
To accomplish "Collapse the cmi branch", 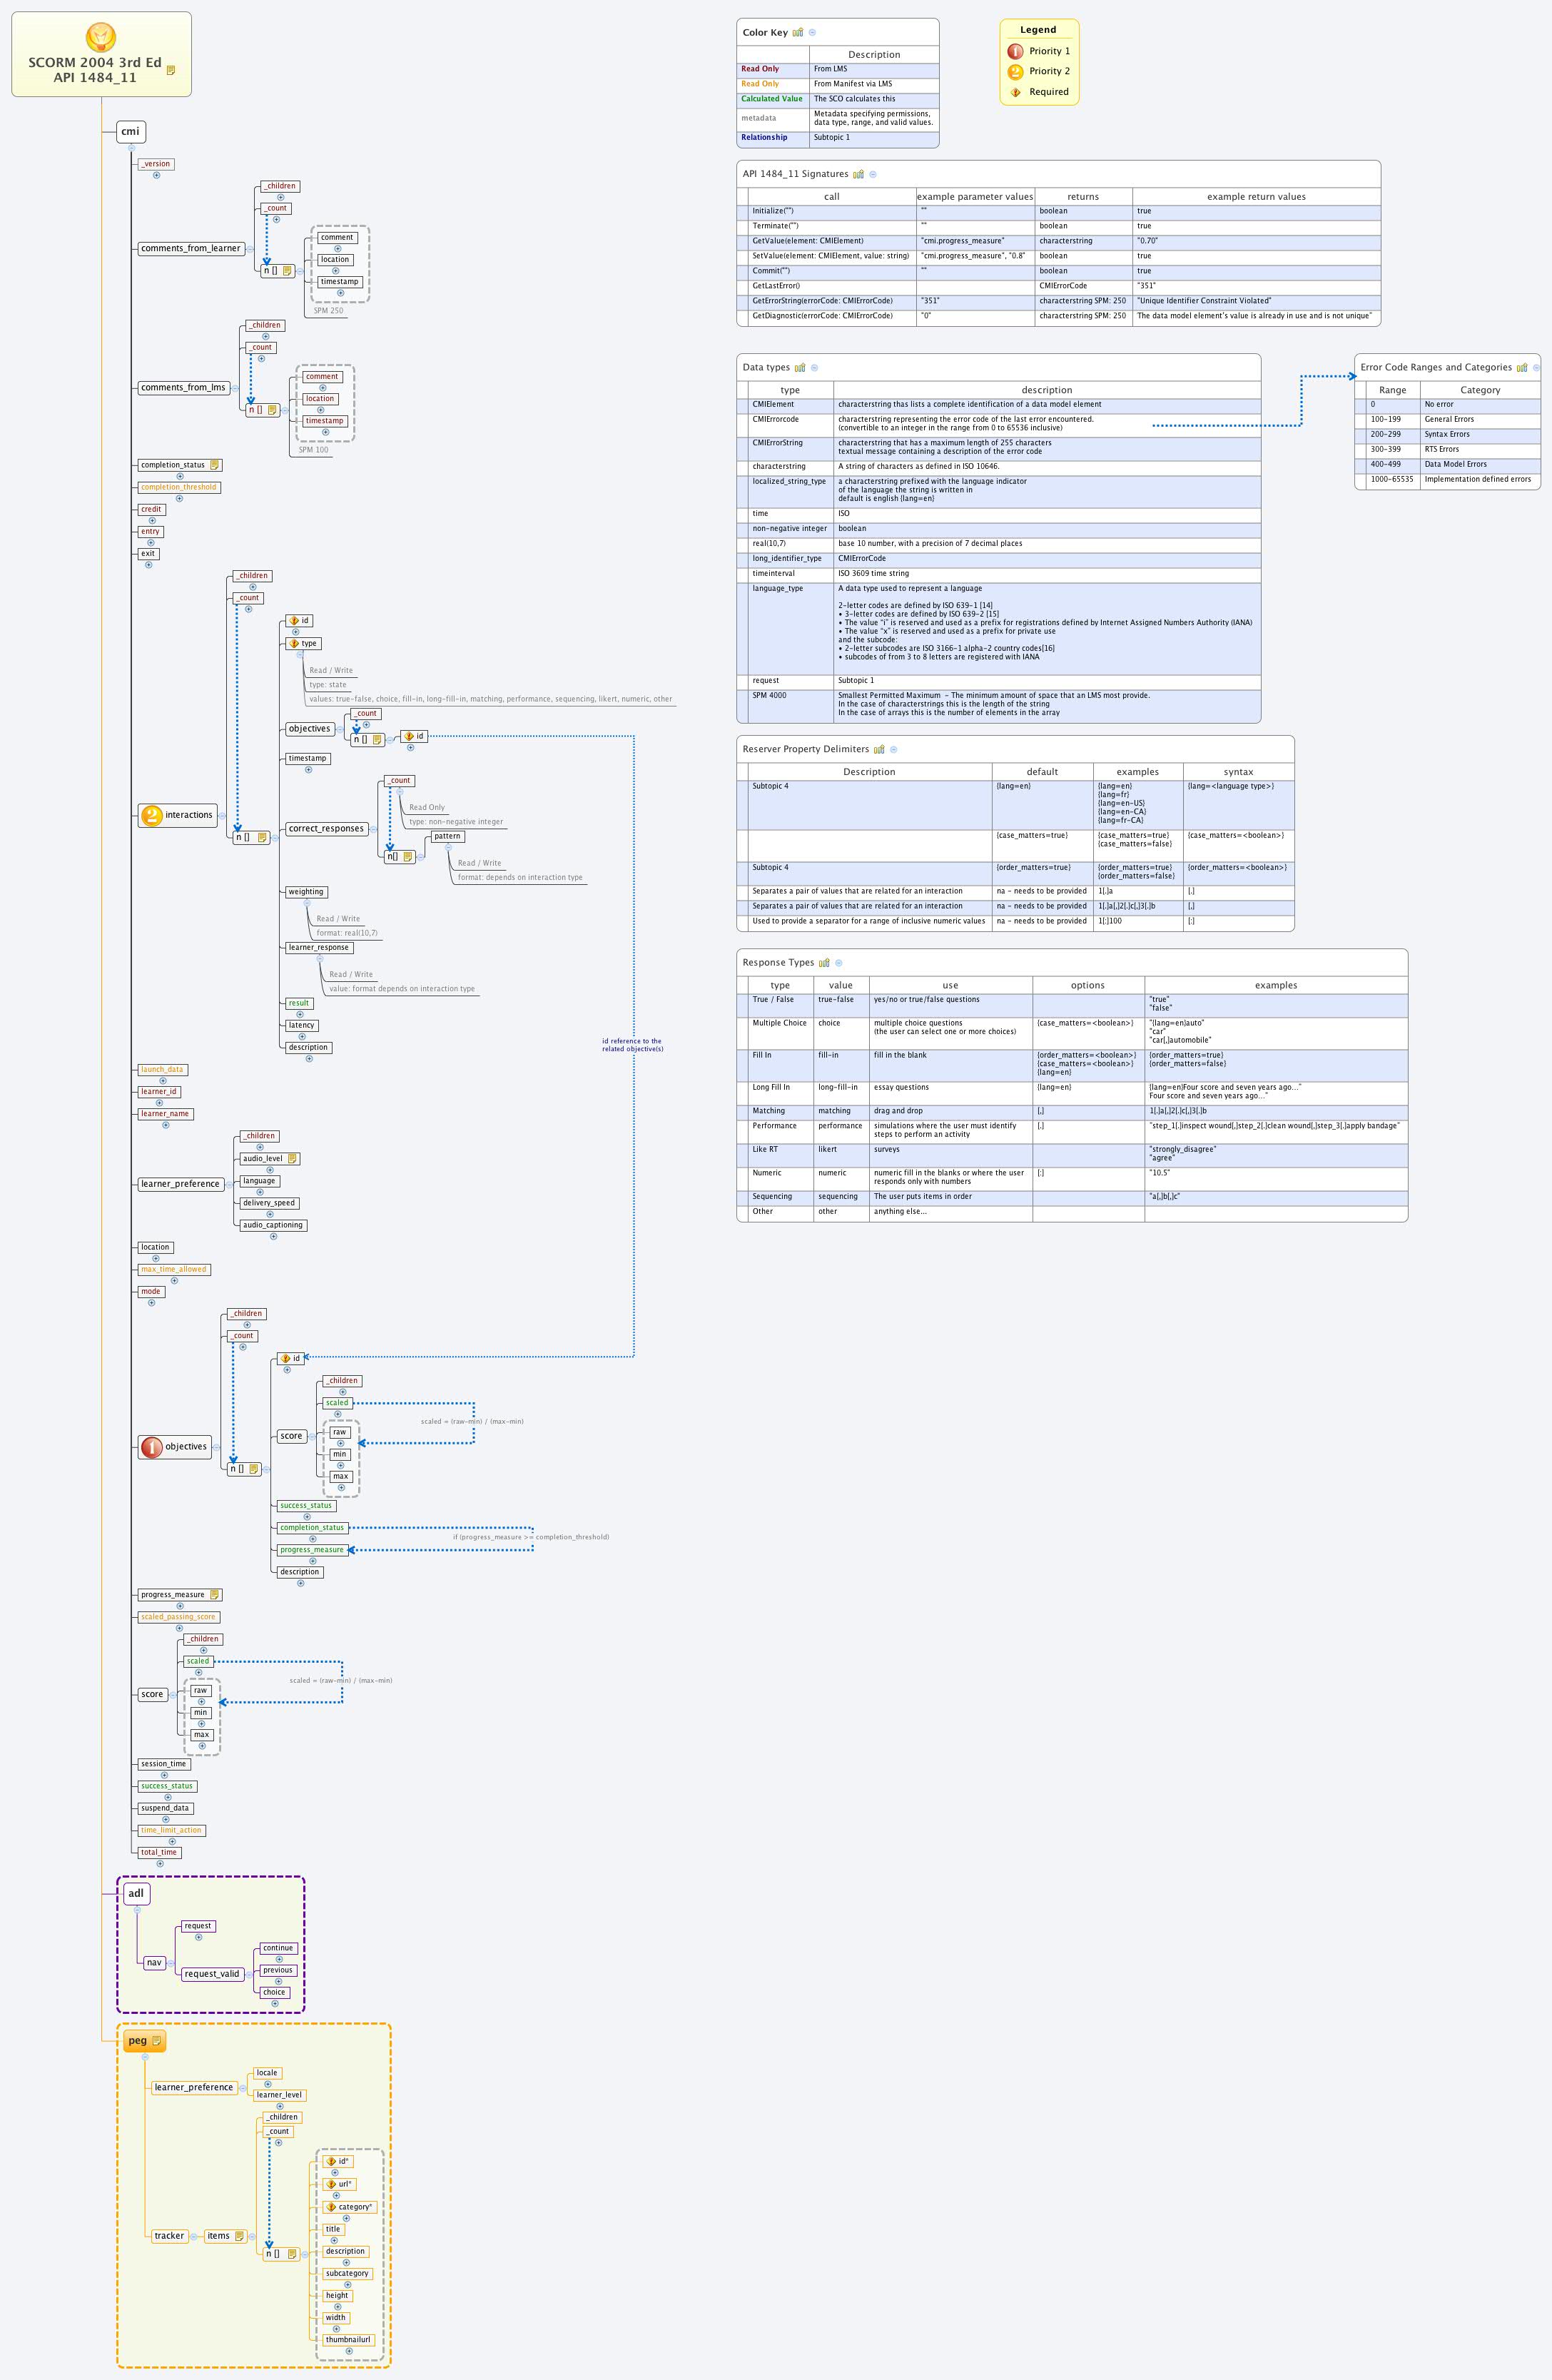I will click(132, 148).
